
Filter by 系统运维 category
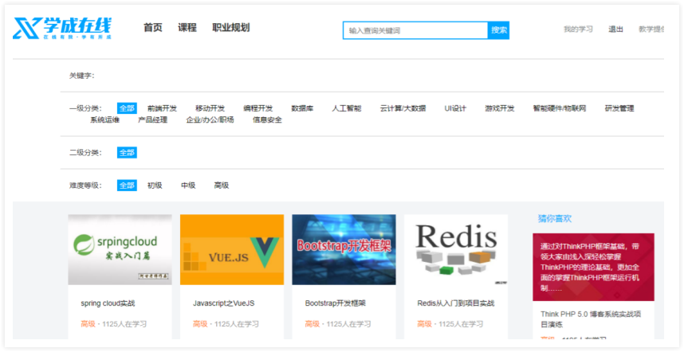pos(104,119)
